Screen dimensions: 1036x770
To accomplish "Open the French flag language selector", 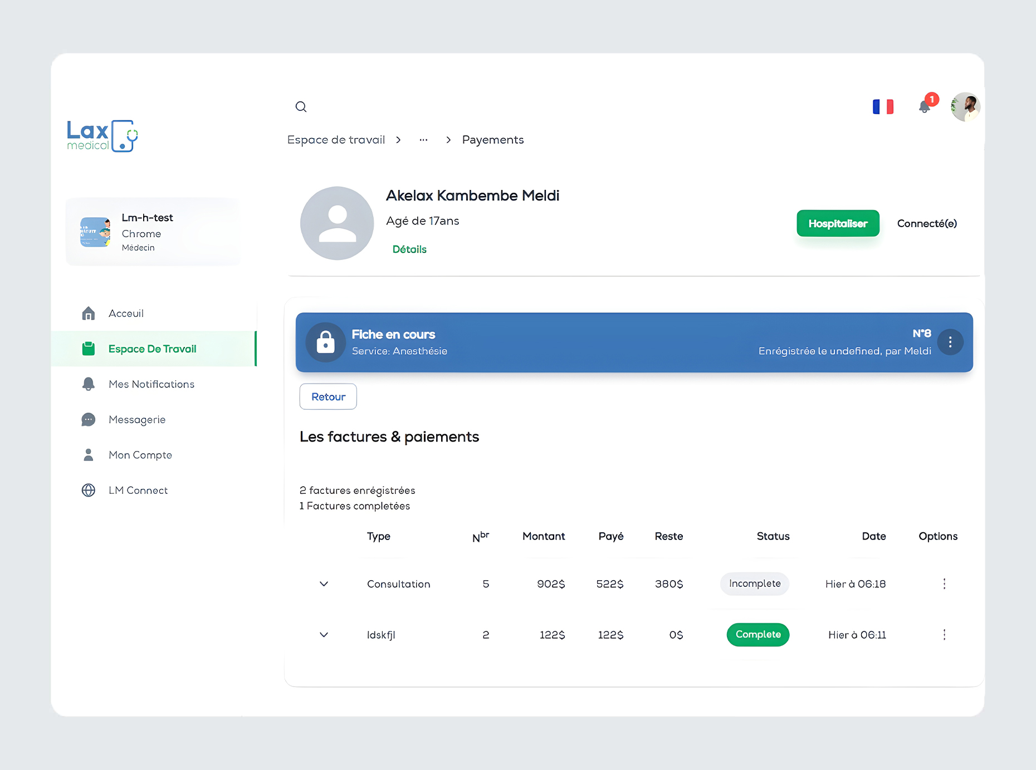I will [883, 106].
